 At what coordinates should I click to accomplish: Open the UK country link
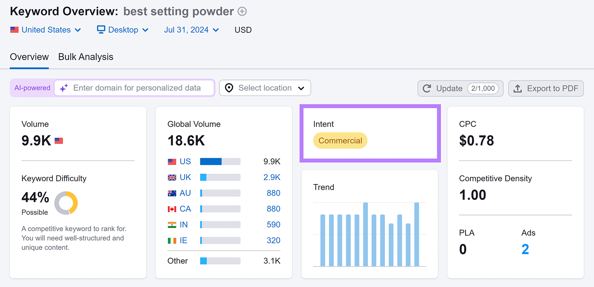point(185,177)
